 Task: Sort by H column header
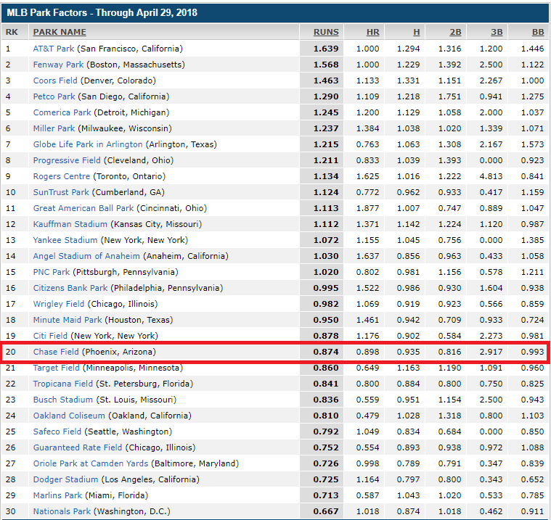417,32
